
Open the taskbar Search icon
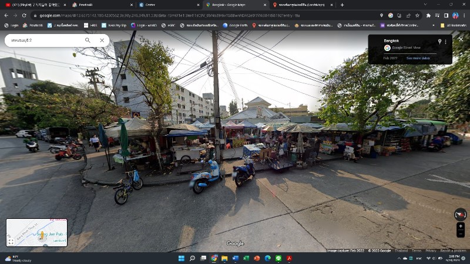point(192,258)
